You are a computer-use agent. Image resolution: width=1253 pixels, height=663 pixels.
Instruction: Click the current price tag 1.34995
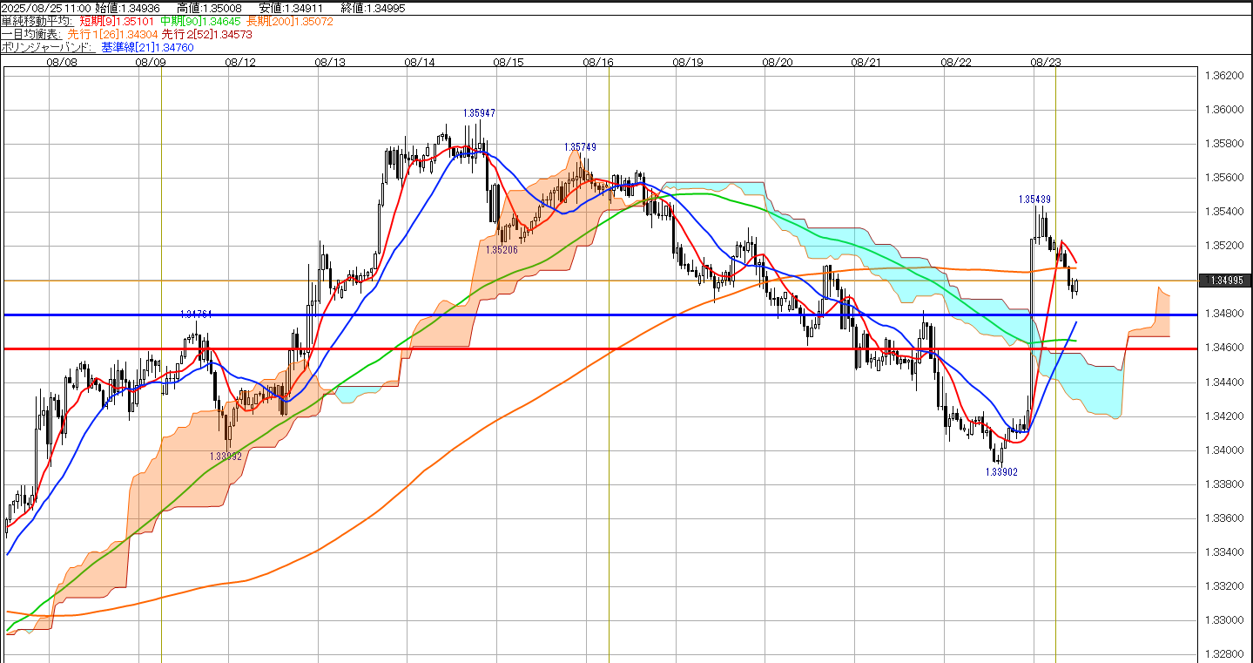click(1225, 281)
